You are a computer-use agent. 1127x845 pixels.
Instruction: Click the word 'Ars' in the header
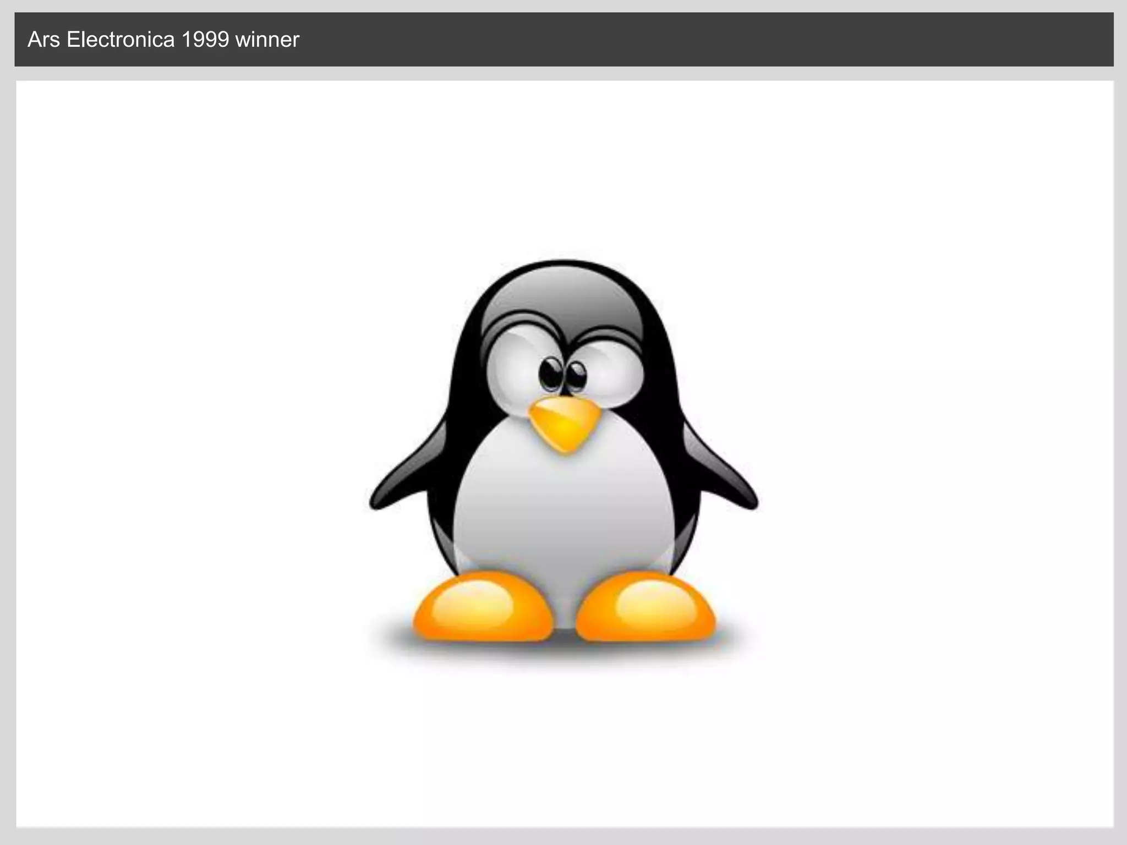[x=43, y=40]
